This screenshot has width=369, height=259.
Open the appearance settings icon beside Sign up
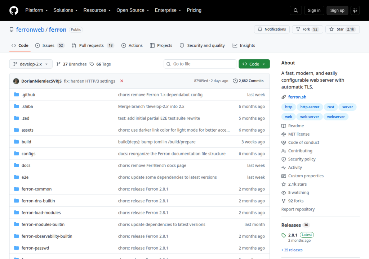pos(355,10)
